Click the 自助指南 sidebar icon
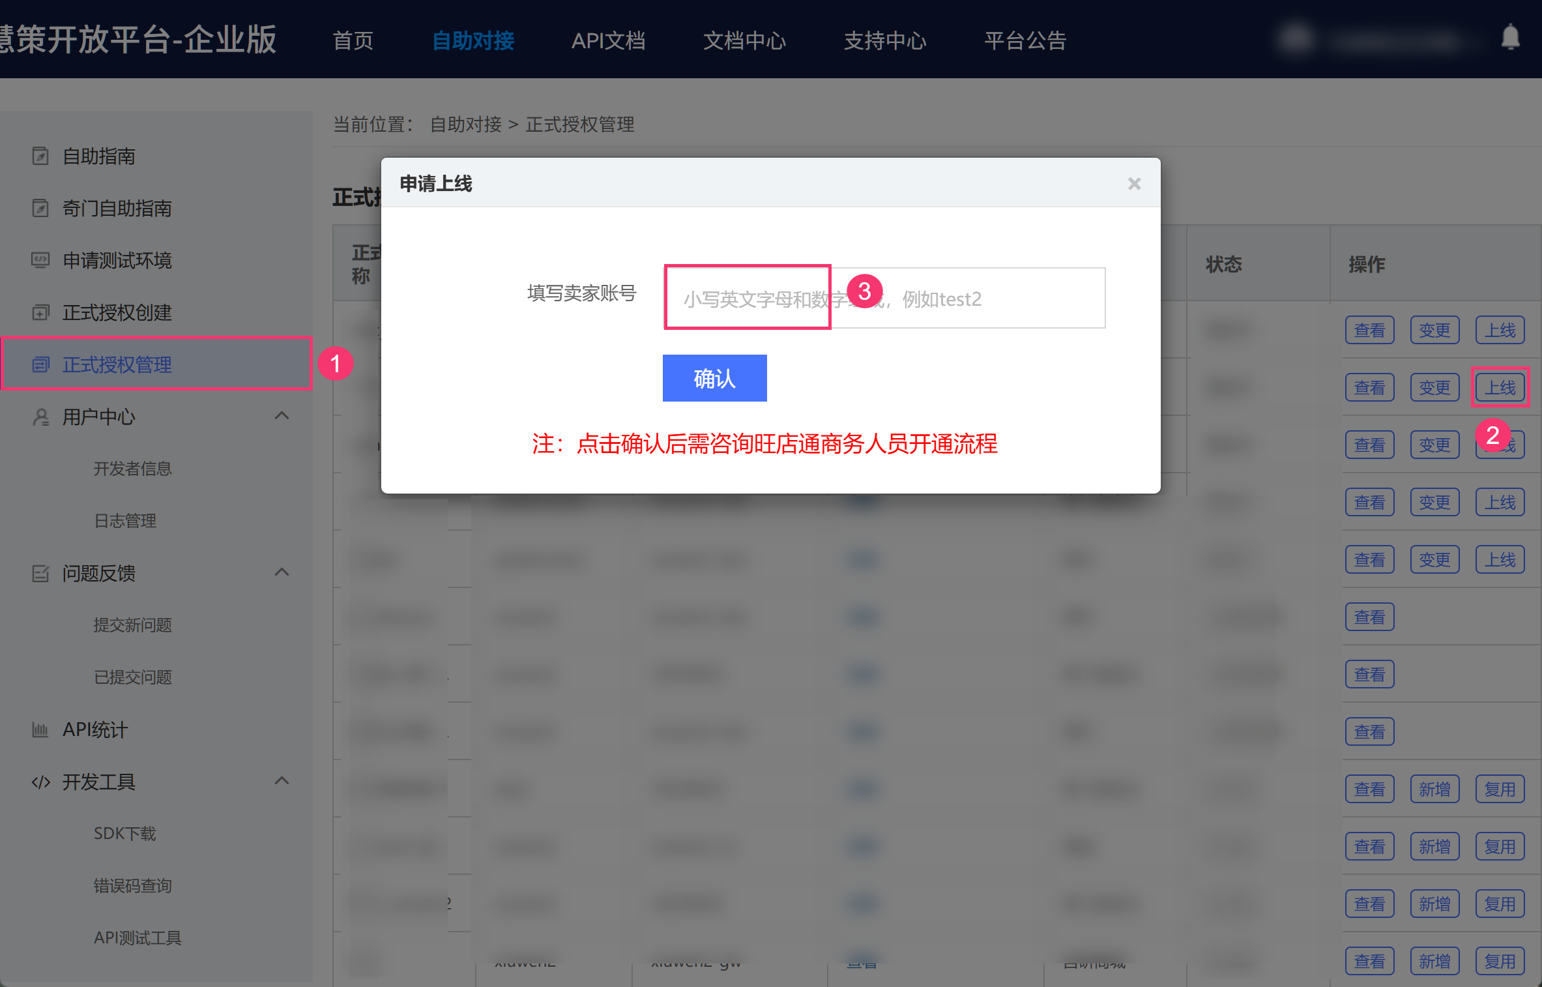The width and height of the screenshot is (1542, 987). coord(40,156)
